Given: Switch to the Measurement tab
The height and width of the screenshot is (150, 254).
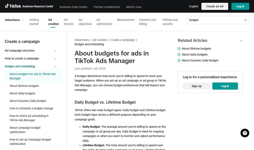Looking at the screenshot, I should [125, 20].
